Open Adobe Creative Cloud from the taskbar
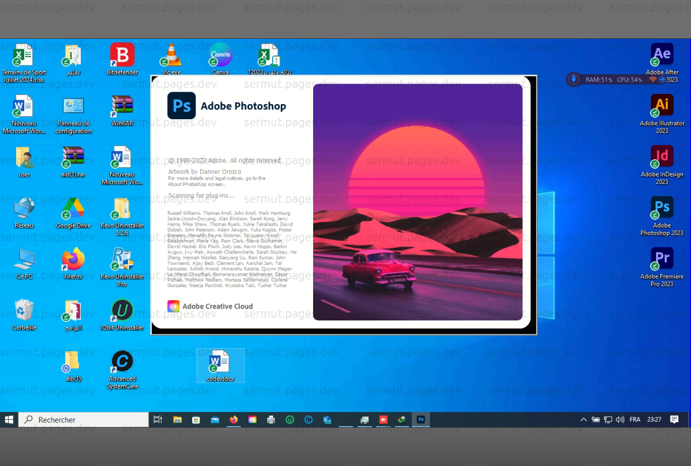This screenshot has width=691, height=466. [x=252, y=419]
